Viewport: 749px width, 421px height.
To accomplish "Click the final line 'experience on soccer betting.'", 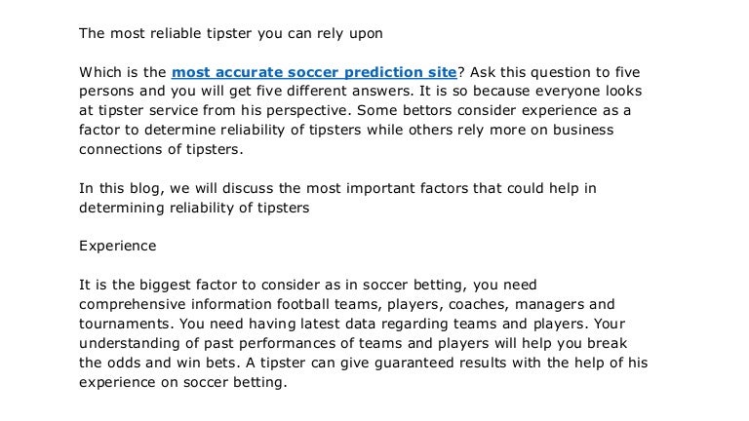I will pyautogui.click(x=182, y=382).
